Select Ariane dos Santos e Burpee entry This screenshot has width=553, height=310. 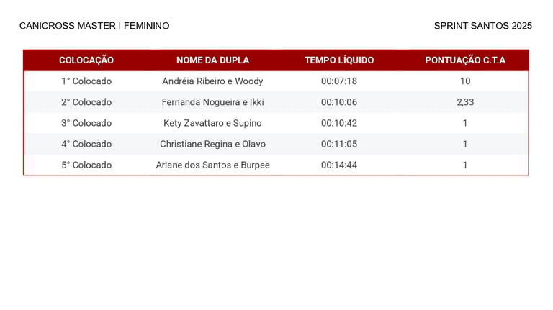point(212,165)
